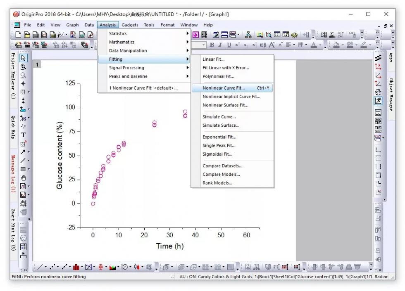This screenshot has width=405, height=291.
Task: Toggle Superscript formatting
Action: (x=237, y=45)
